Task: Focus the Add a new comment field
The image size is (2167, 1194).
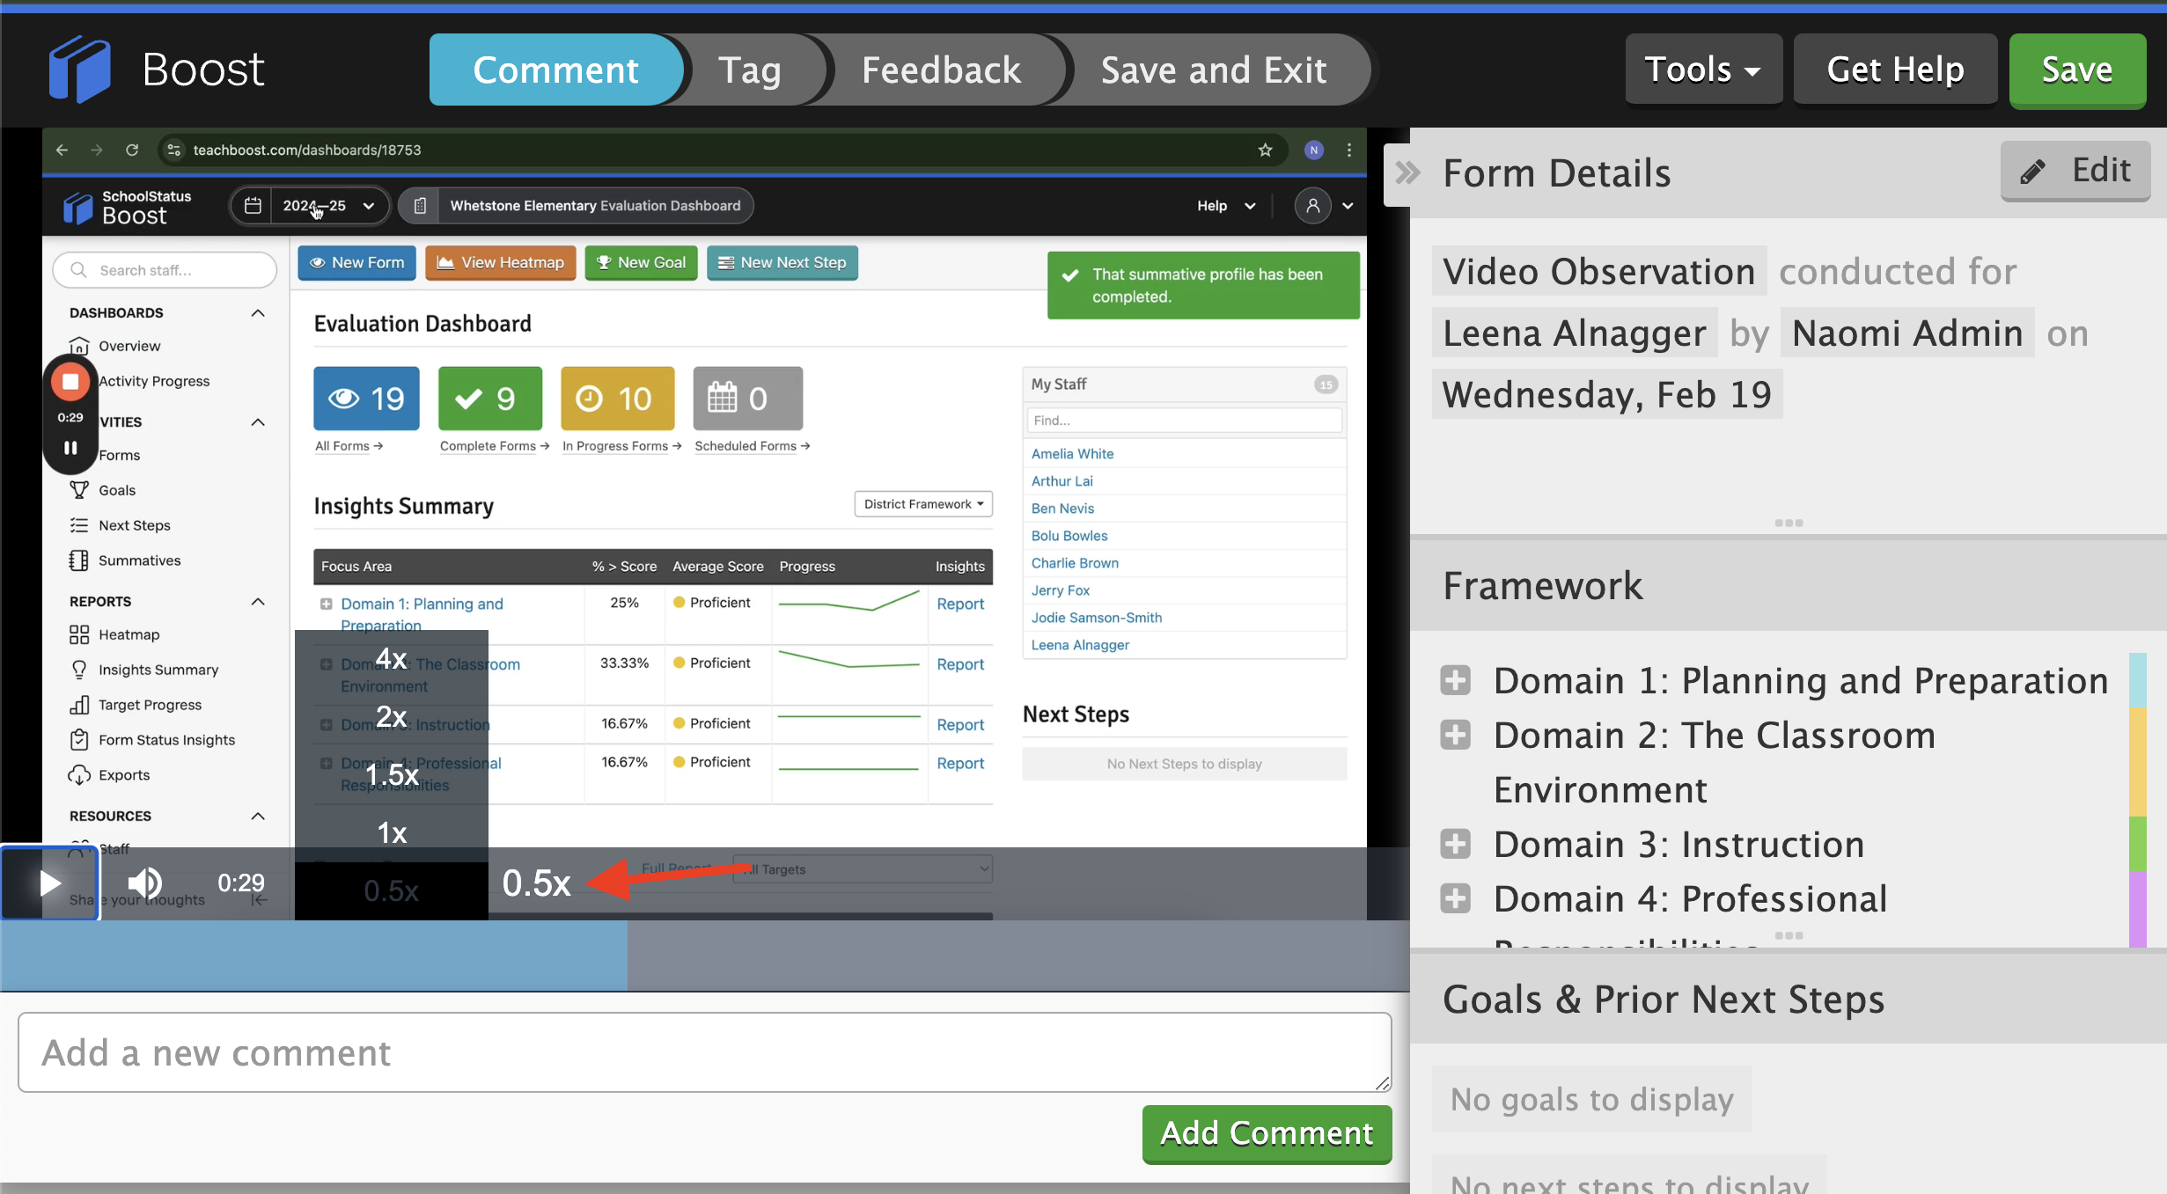Action: [704, 1052]
